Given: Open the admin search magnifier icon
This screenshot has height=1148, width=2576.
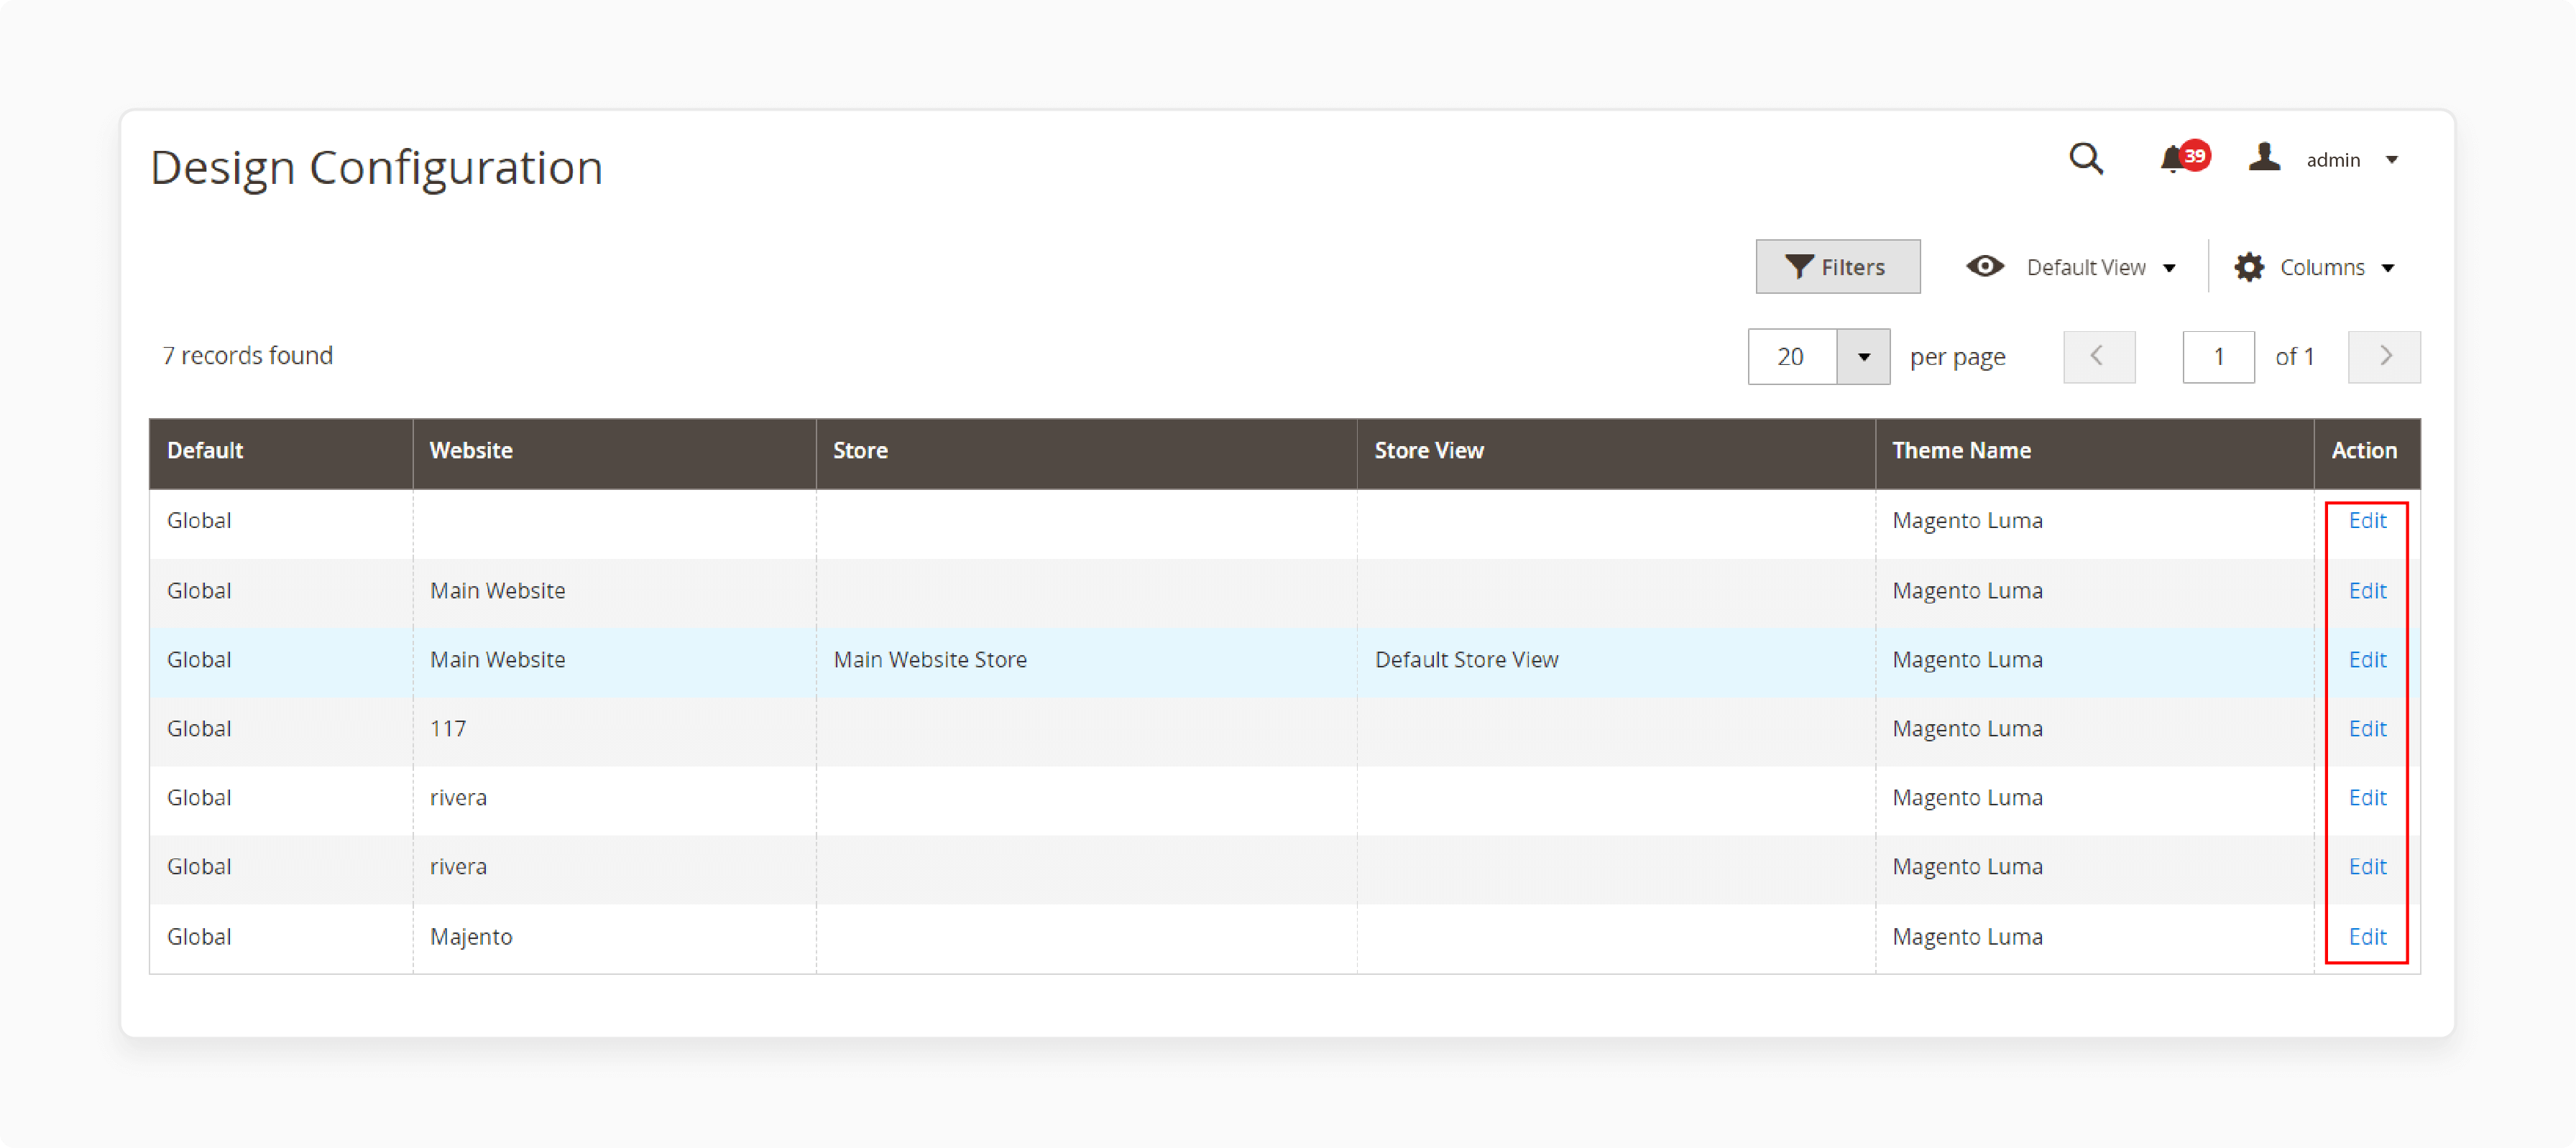Looking at the screenshot, I should [x=2086, y=159].
